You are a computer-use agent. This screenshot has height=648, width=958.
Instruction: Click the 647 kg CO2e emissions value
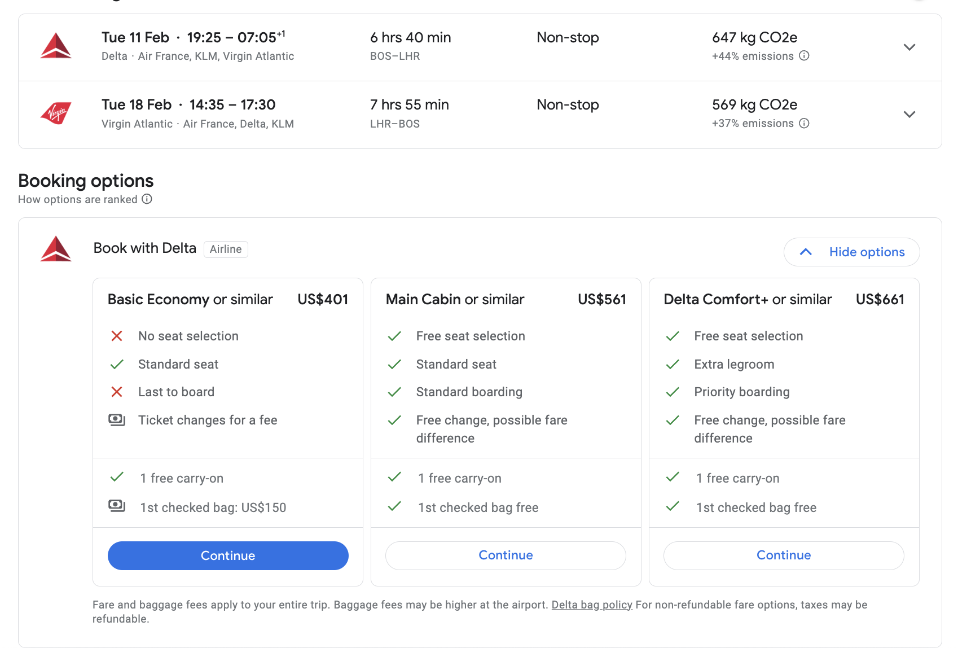click(755, 37)
